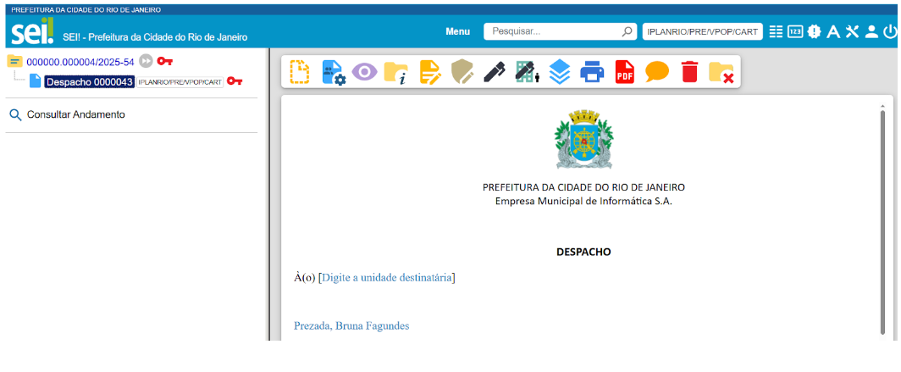This screenshot has width=901, height=372.
Task: Click the red trash delete icon
Action: 689,72
